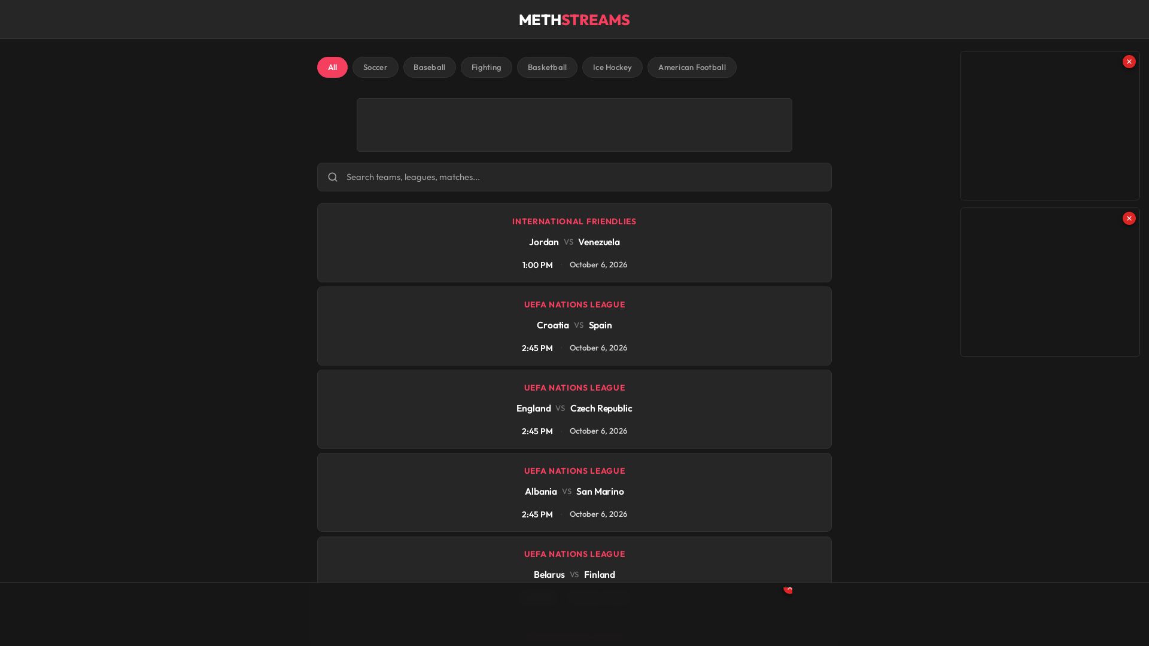Screen dimensions: 1149x646
Task: Show Fighting events
Action: (x=486, y=67)
